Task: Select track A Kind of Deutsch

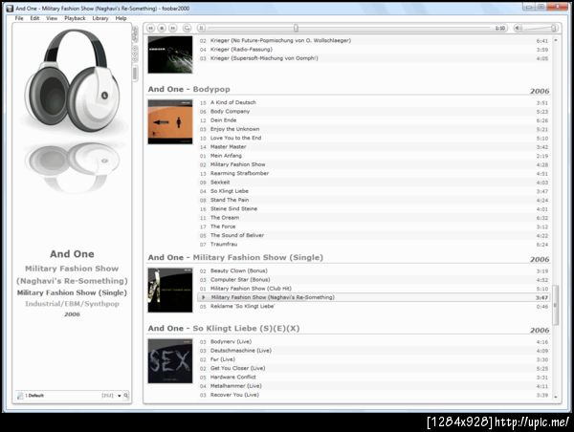Action: pyautogui.click(x=373, y=102)
